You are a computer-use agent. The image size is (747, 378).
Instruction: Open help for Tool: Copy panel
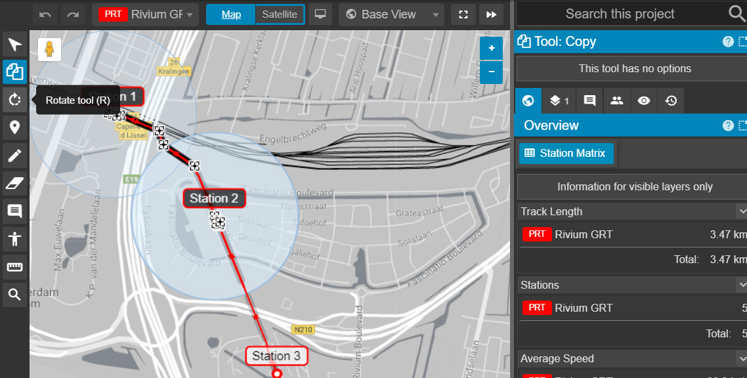click(728, 42)
